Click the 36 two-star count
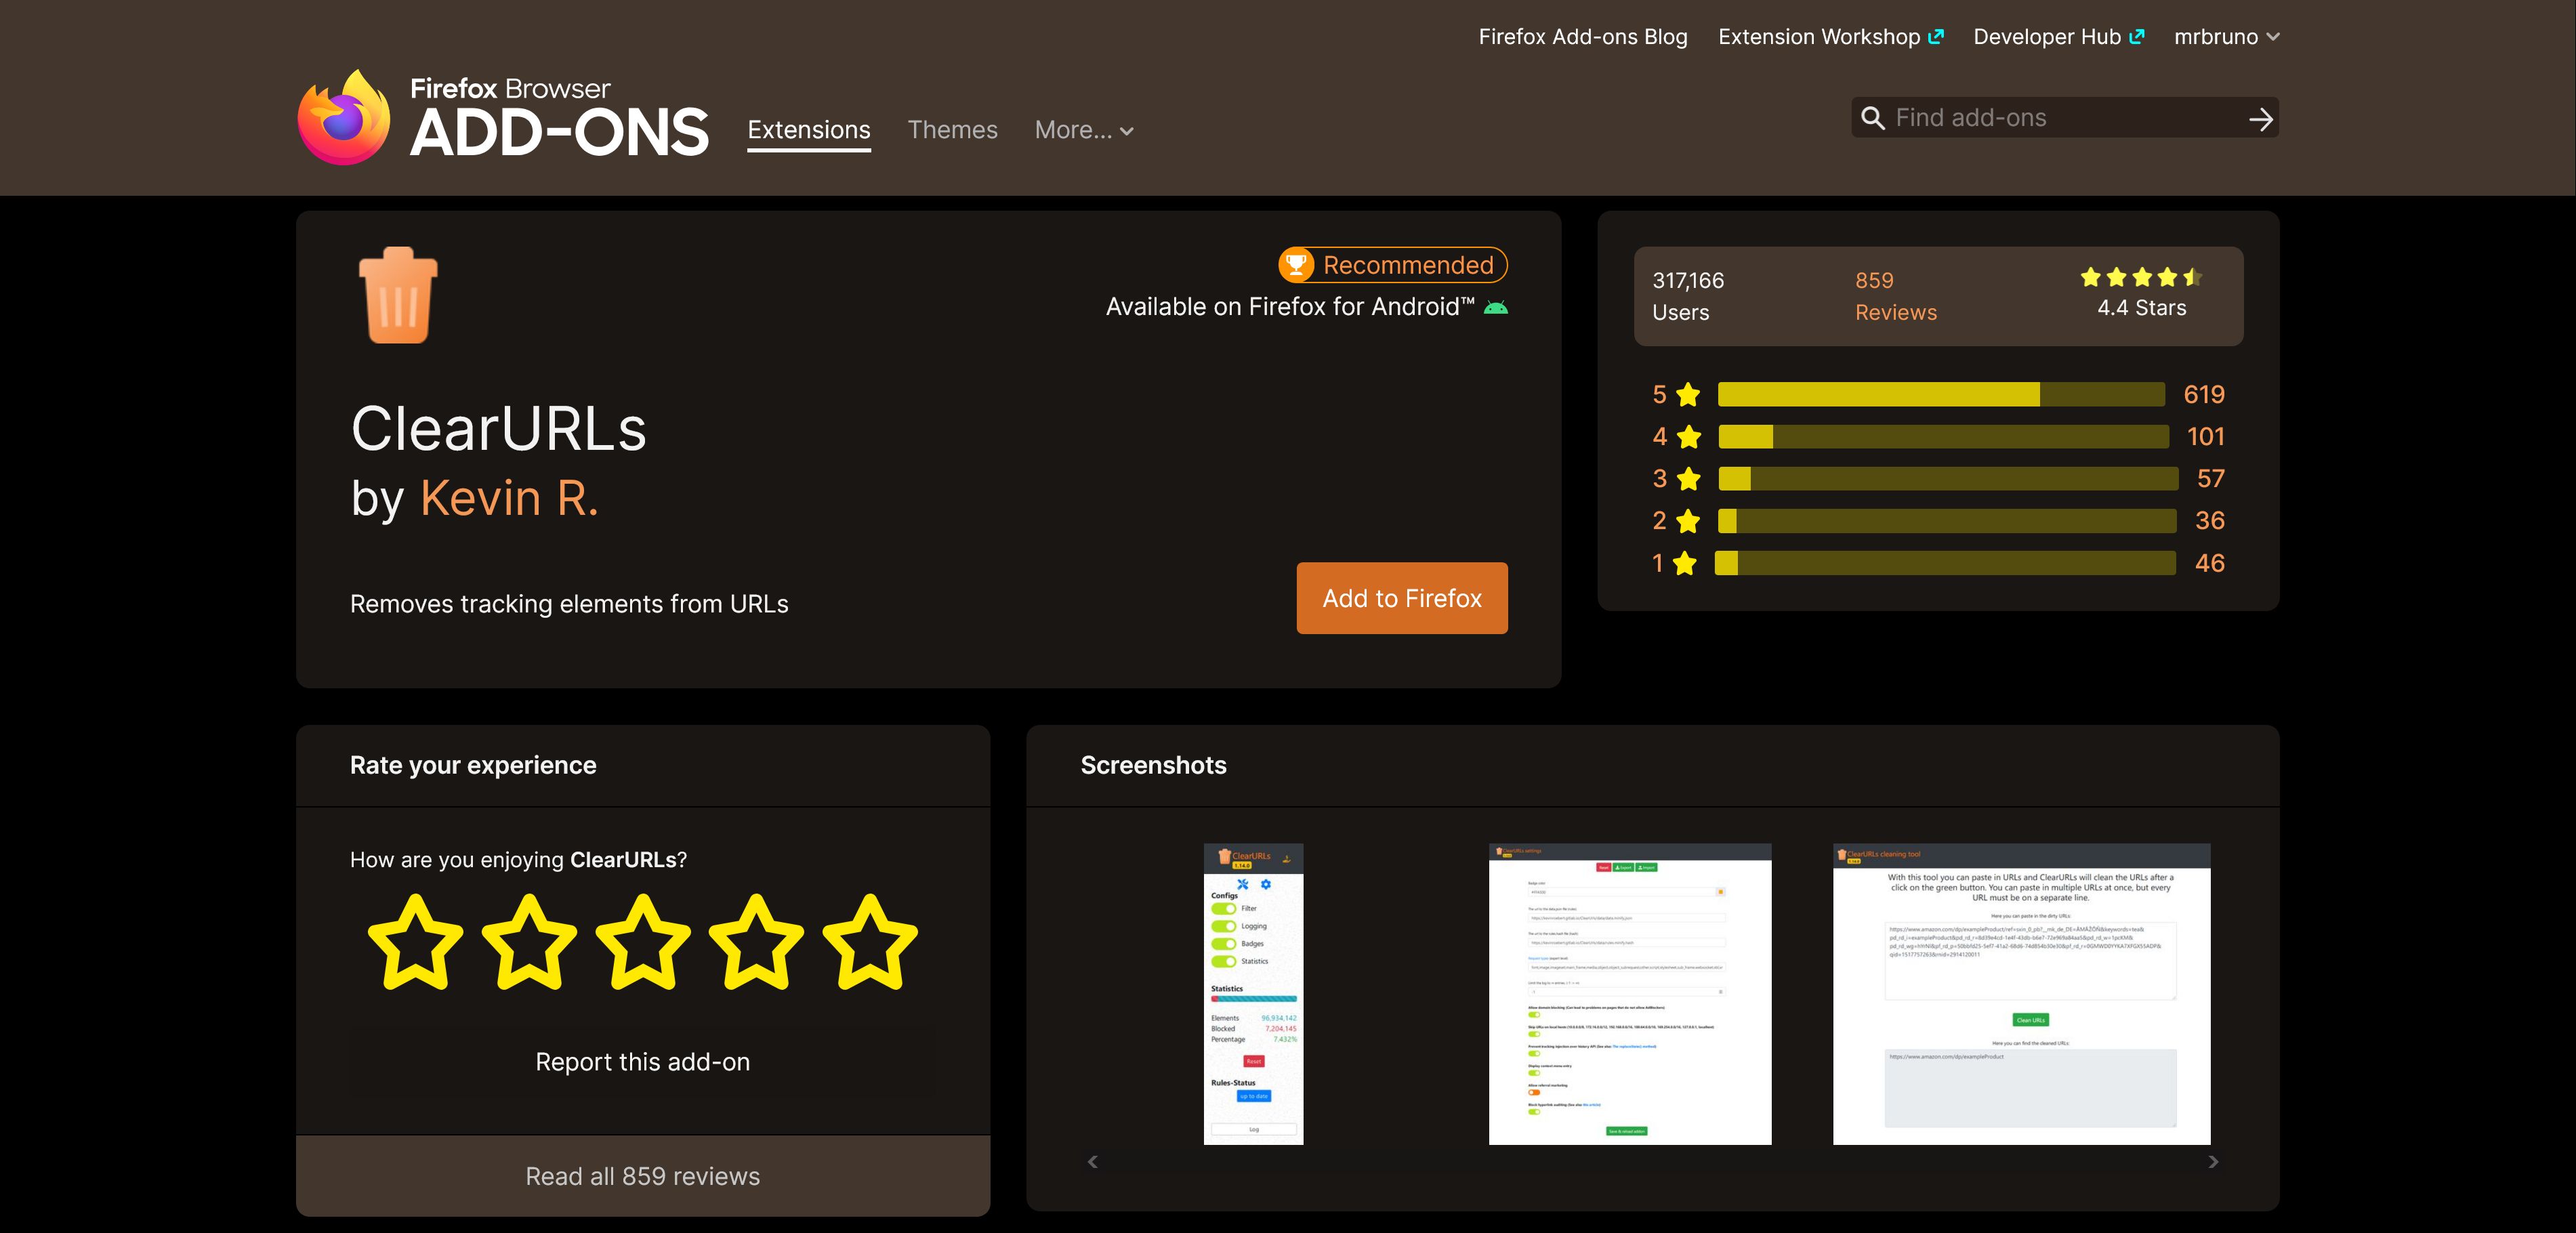The image size is (2576, 1233). click(2210, 520)
